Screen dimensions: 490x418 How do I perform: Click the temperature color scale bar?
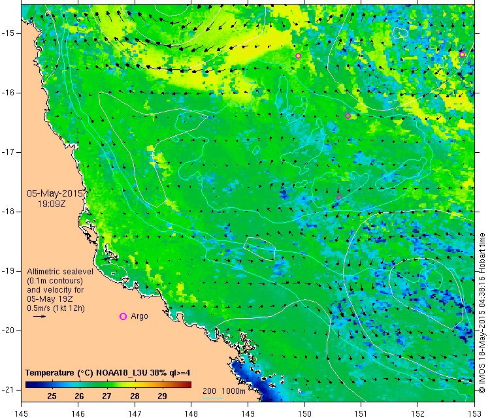(108, 385)
